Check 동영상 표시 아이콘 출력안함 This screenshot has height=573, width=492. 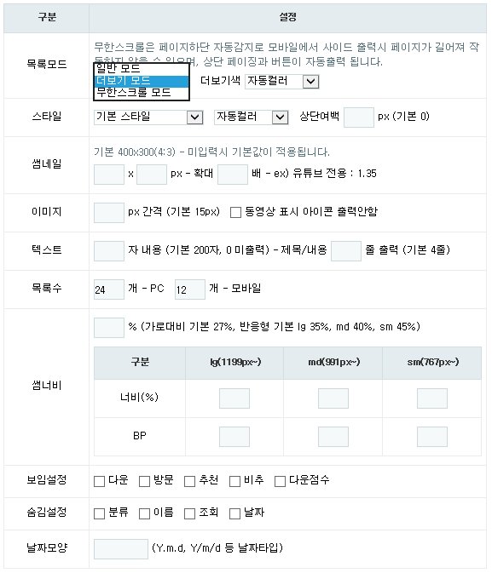(x=235, y=212)
